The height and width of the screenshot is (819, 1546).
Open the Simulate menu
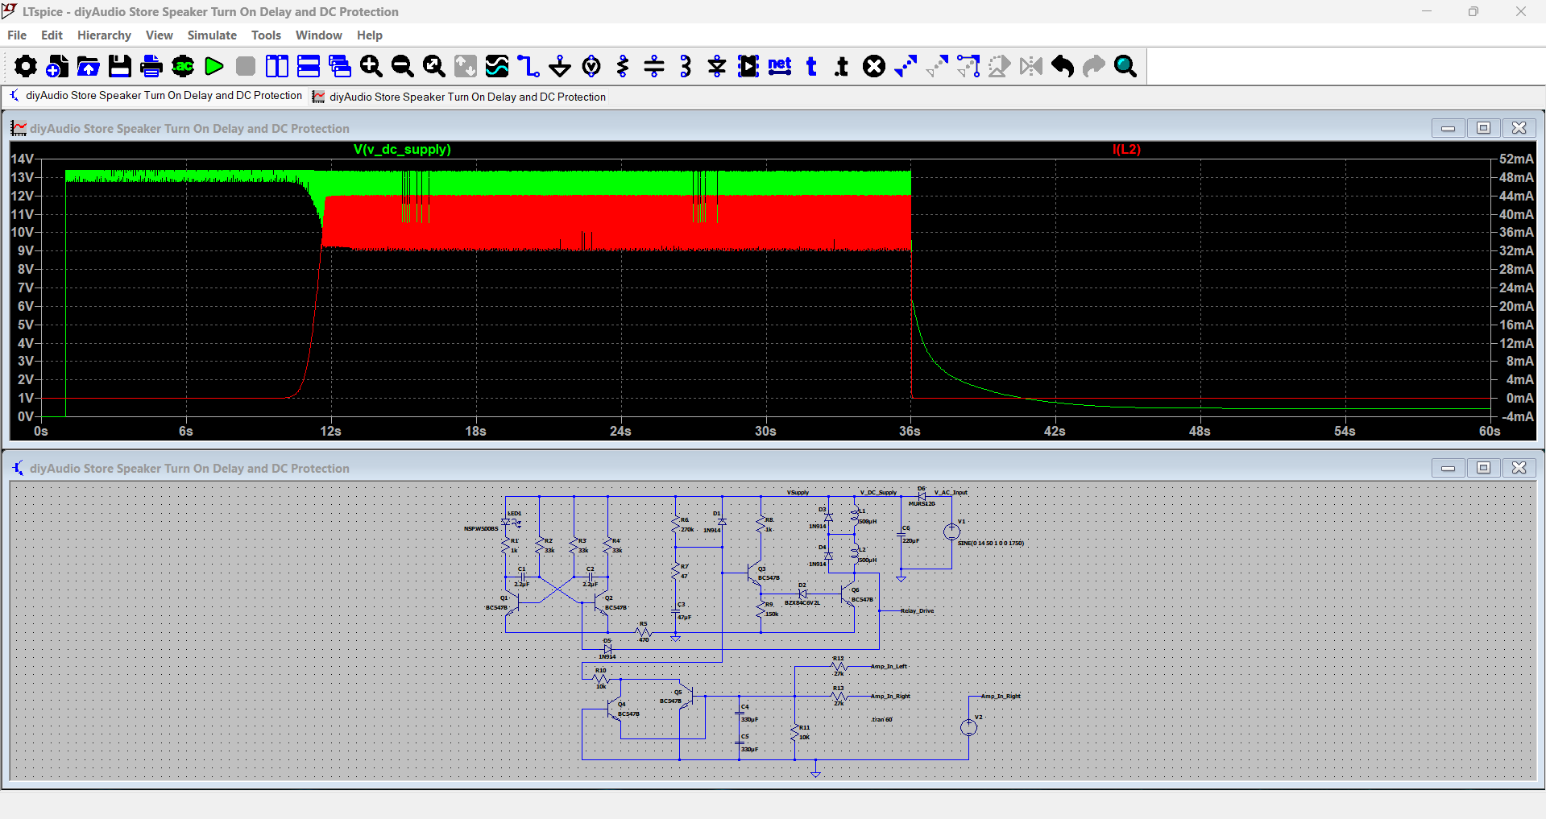(x=212, y=35)
